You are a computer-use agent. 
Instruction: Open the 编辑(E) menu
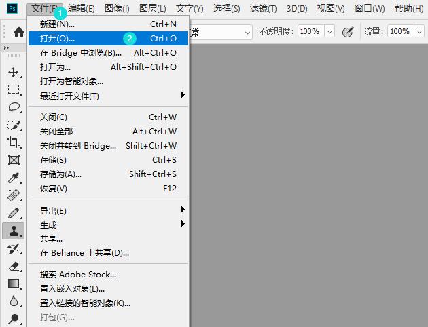[x=82, y=9]
